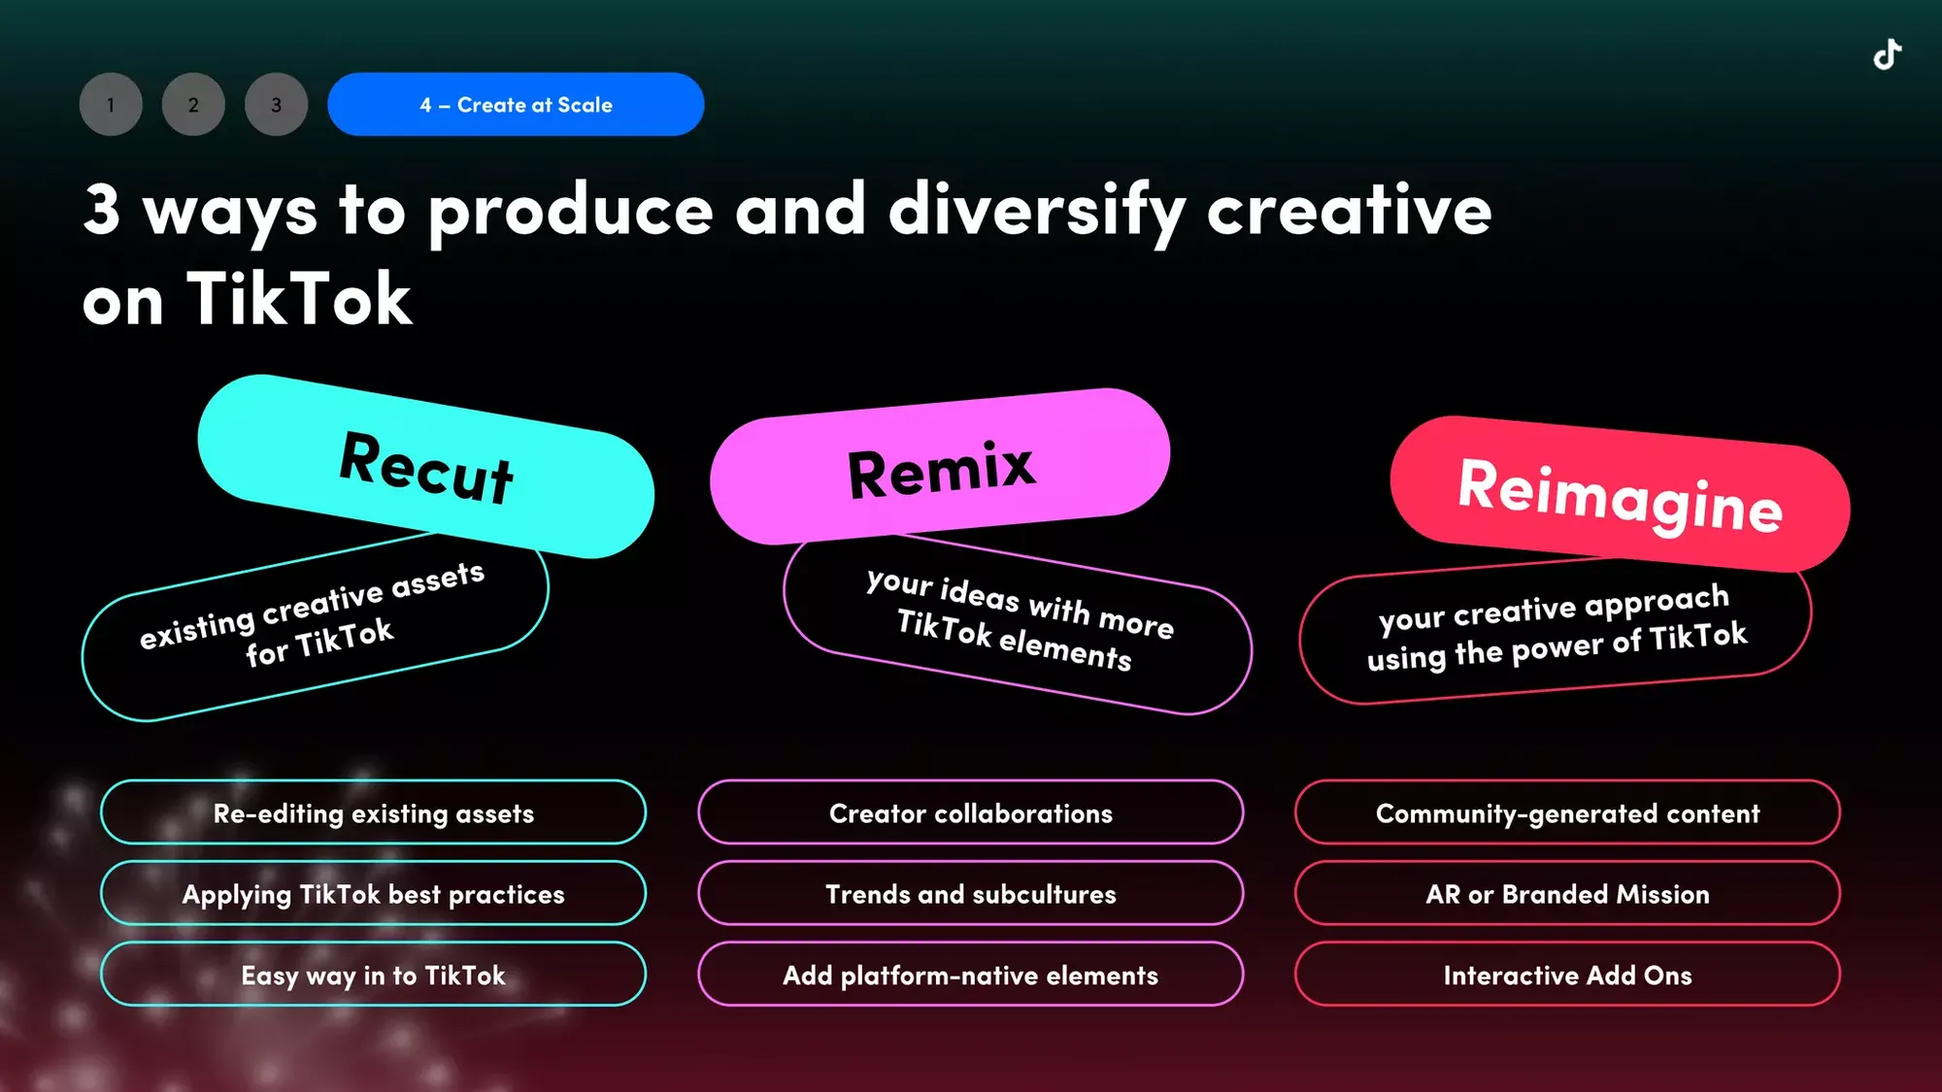The height and width of the screenshot is (1092, 1942).
Task: Select Easy way in to TikTok item
Action: (372, 975)
